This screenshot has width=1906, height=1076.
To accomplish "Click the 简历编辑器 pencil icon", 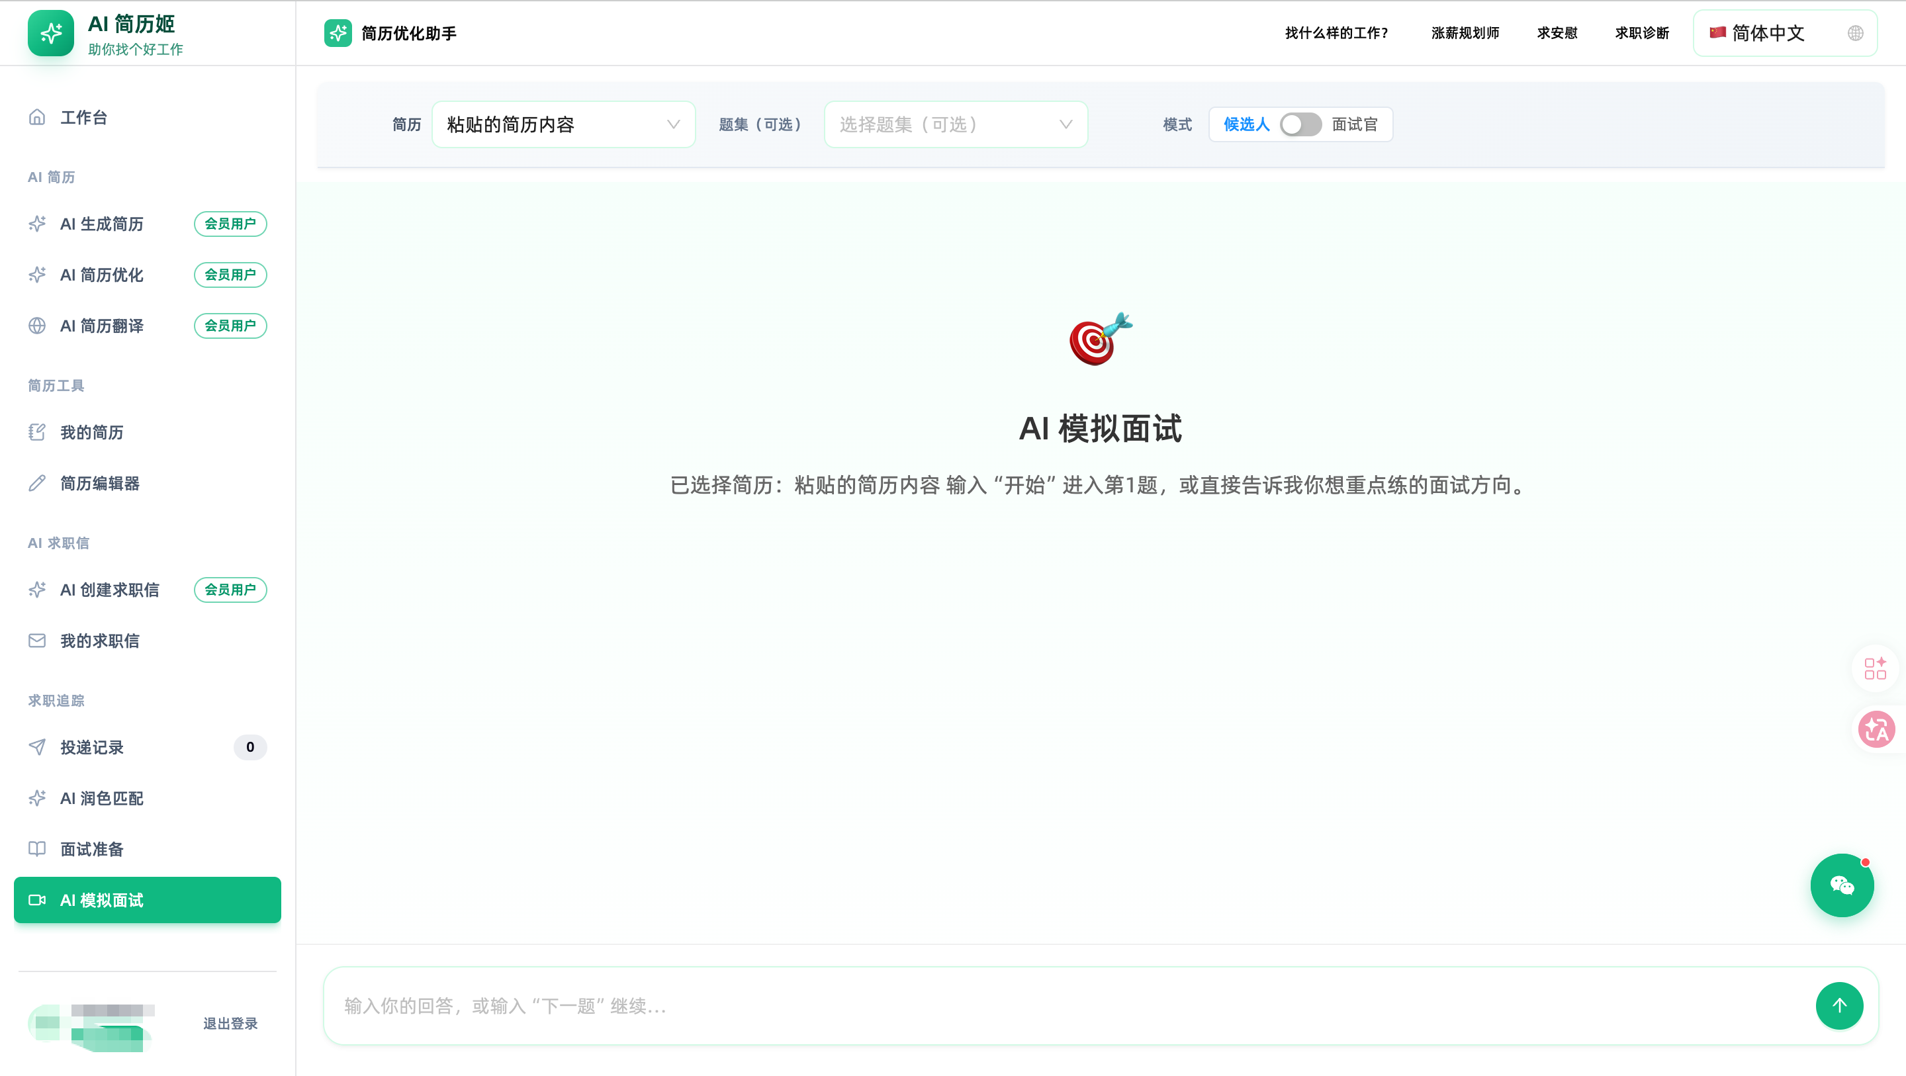I will [x=37, y=483].
